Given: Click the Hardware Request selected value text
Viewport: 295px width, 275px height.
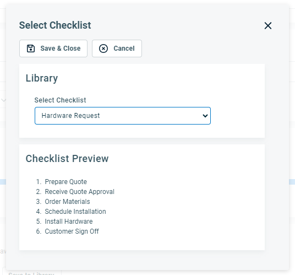Looking at the screenshot, I should 70,116.
